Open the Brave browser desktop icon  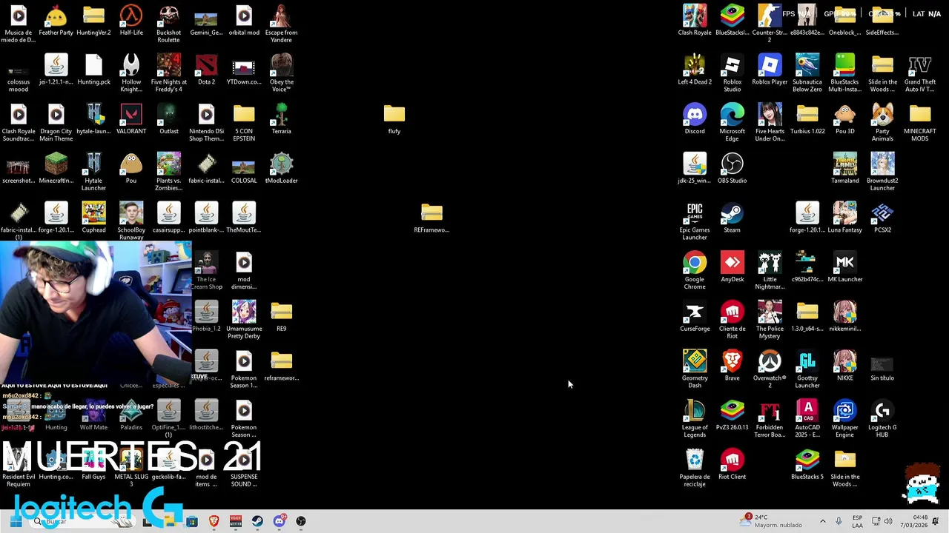(x=732, y=366)
